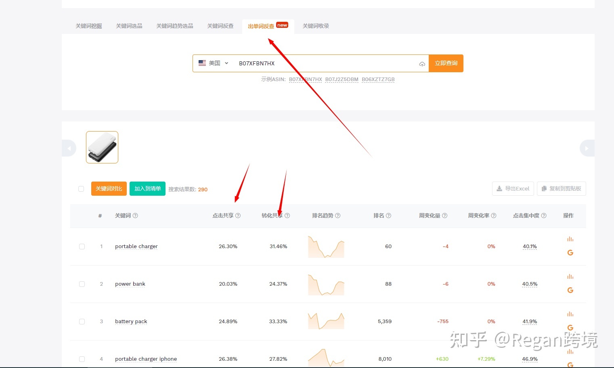Toggle the select-all checkbox near 关键词对比
Screen dimensions: 614x368
tap(81, 189)
